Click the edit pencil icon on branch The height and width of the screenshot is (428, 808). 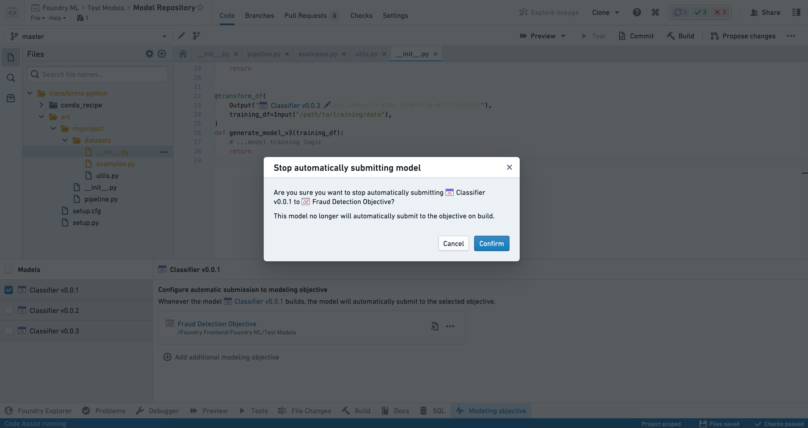(181, 36)
